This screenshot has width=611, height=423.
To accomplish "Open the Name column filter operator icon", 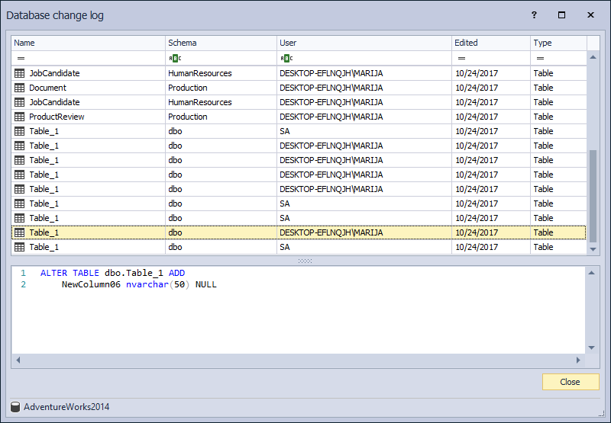I will 21,58.
